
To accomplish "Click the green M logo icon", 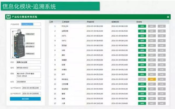I will point(8,17).
